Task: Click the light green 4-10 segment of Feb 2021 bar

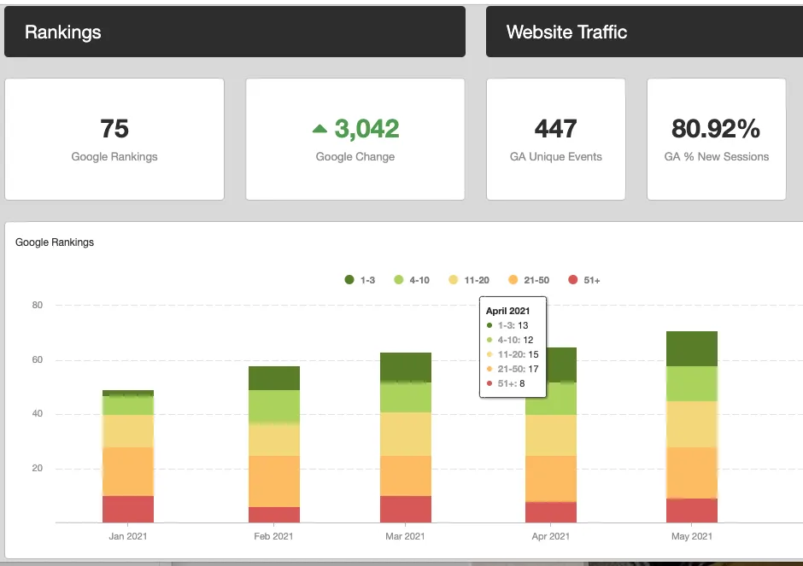Action: 274,407
